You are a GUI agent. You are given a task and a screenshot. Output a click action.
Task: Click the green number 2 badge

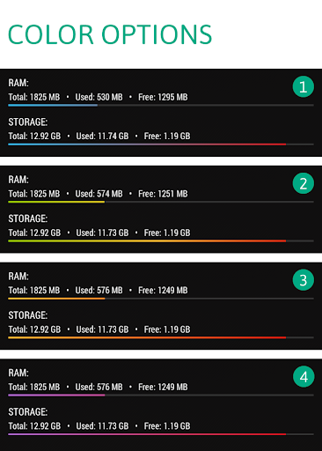[x=304, y=183]
